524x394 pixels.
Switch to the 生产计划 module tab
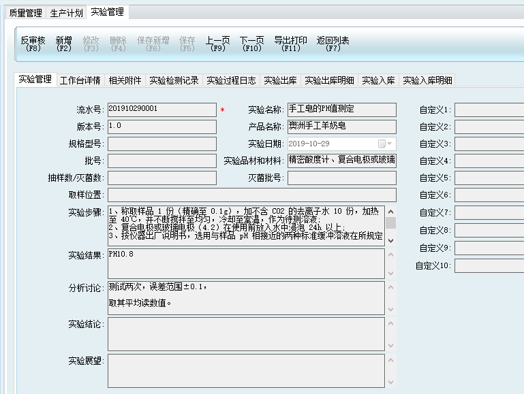coord(67,13)
